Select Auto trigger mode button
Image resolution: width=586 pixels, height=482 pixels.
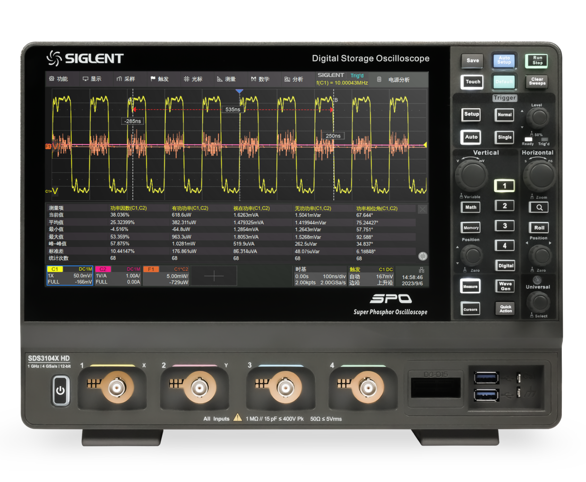point(472,137)
